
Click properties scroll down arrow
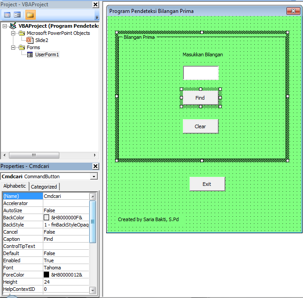point(93,290)
